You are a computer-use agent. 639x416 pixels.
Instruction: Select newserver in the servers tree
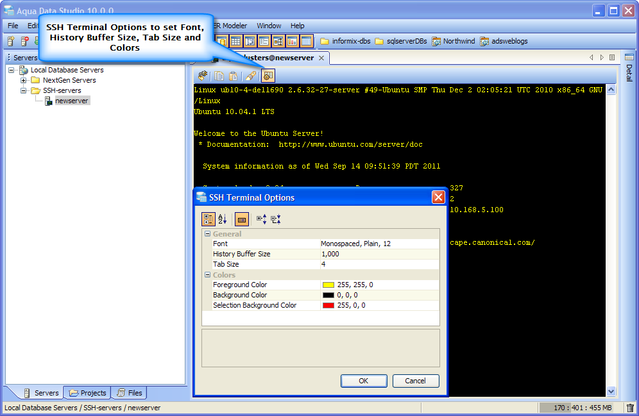(71, 101)
